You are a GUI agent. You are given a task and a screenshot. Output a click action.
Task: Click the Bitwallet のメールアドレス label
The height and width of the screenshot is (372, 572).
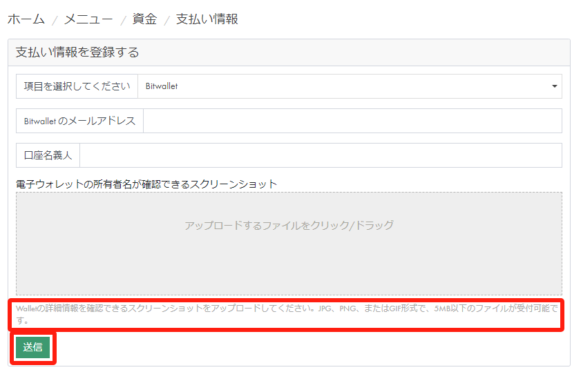point(79,121)
